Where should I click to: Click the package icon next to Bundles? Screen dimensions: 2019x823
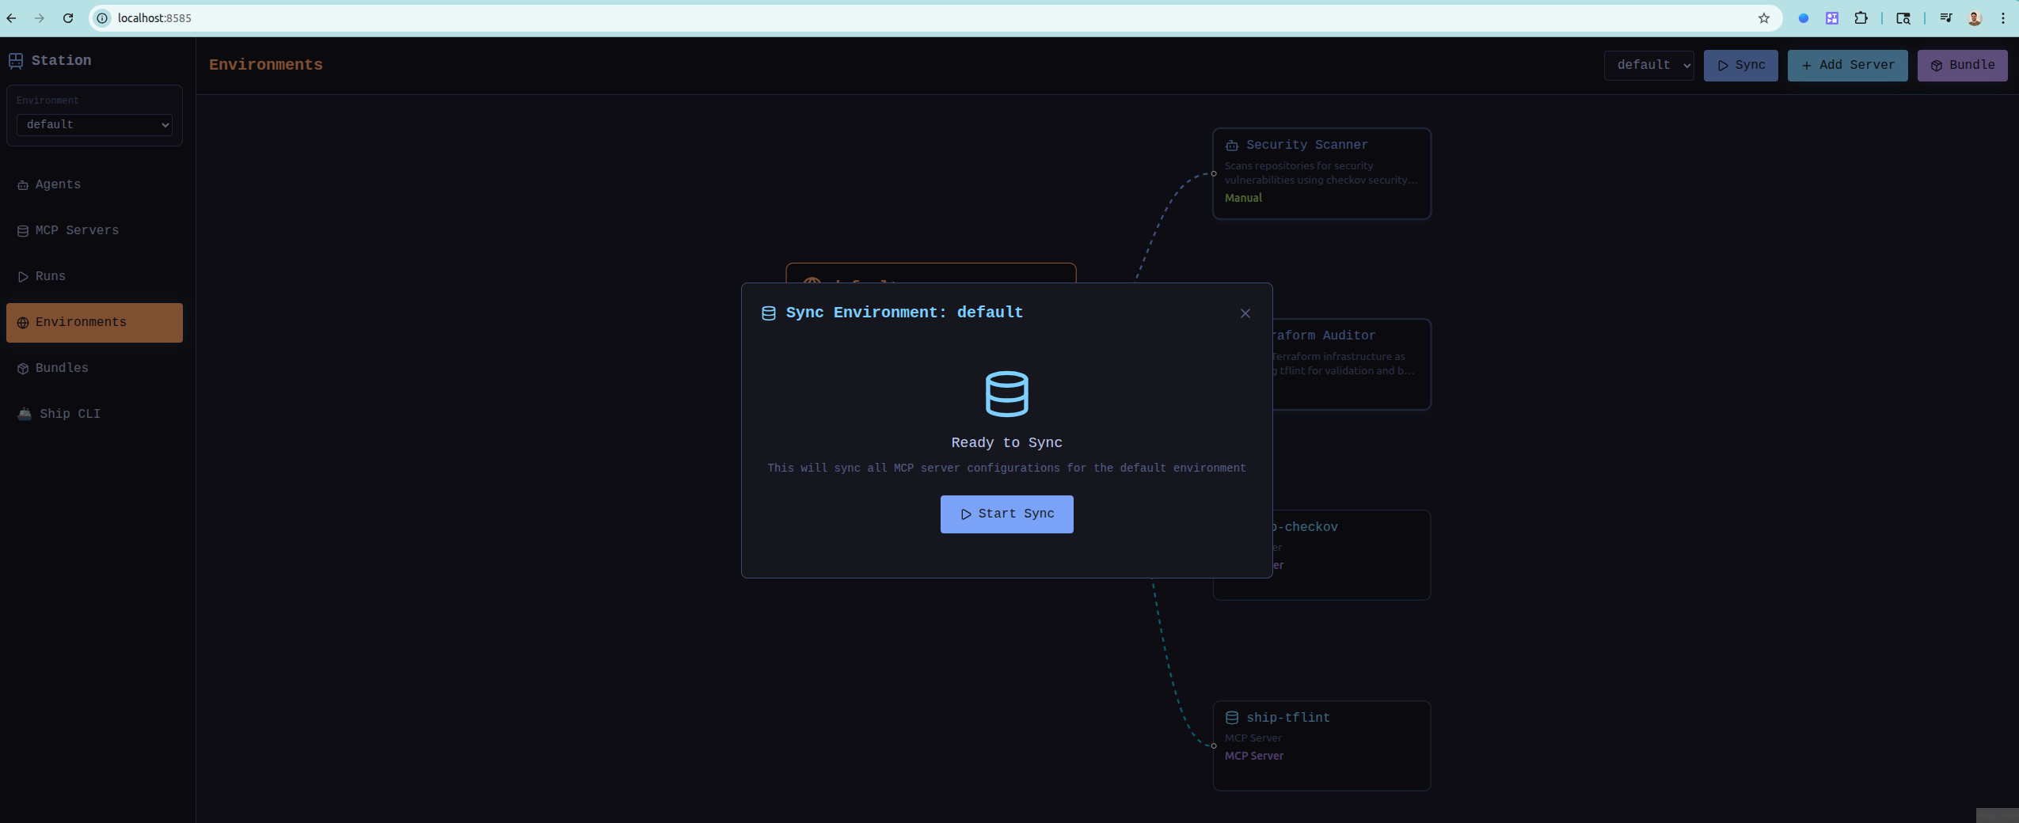[23, 369]
